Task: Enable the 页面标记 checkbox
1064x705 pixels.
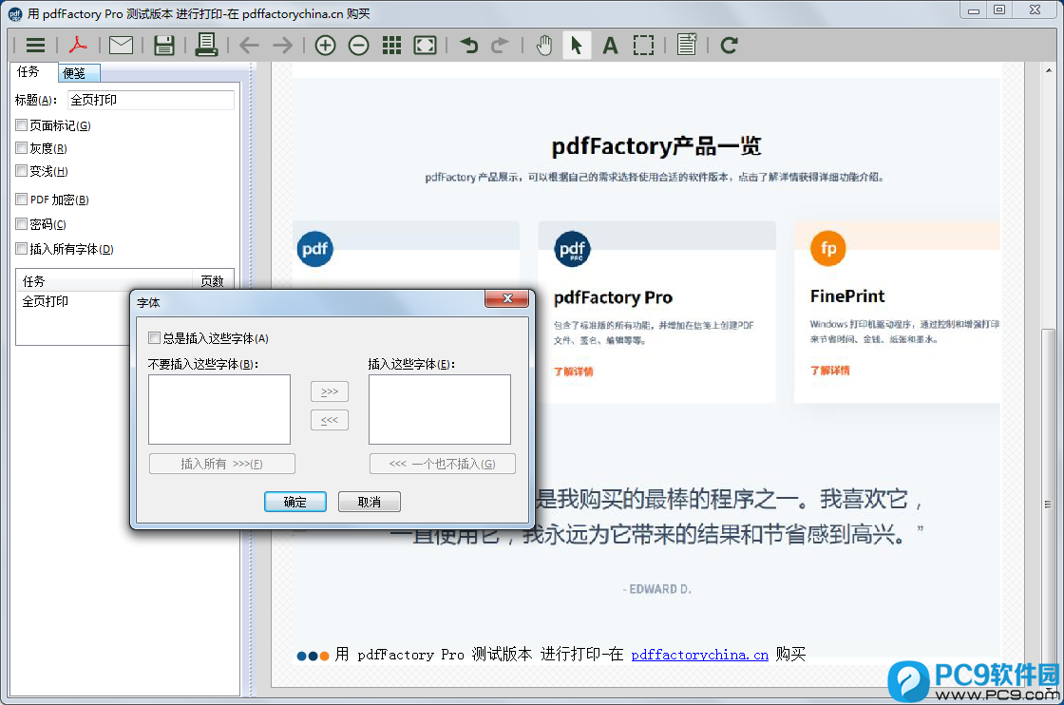Action: point(22,125)
